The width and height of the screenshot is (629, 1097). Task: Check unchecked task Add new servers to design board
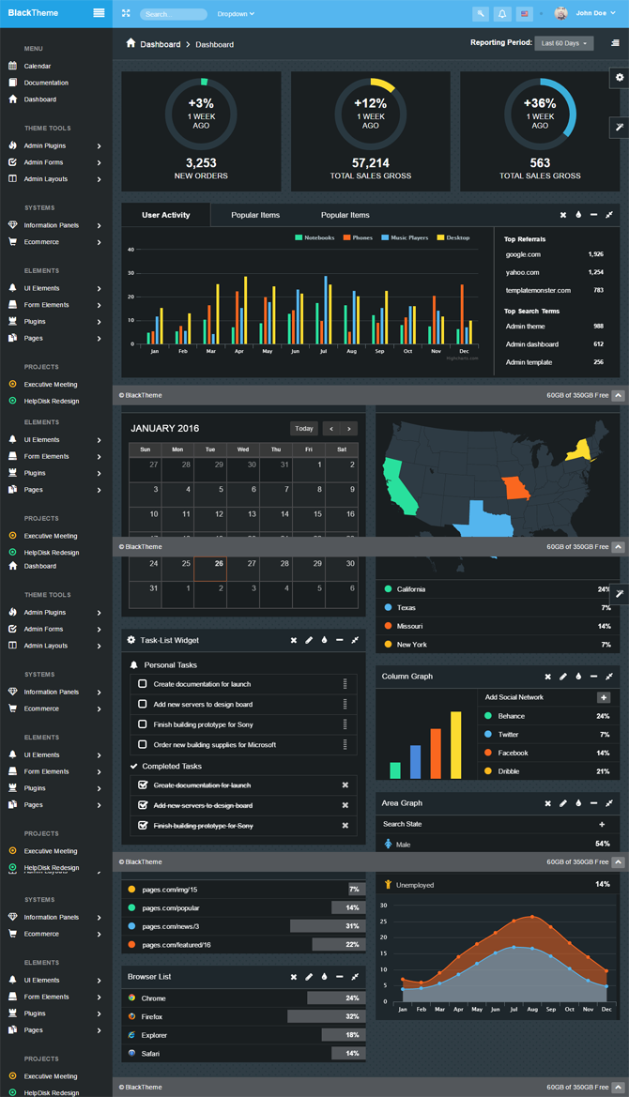(x=143, y=704)
